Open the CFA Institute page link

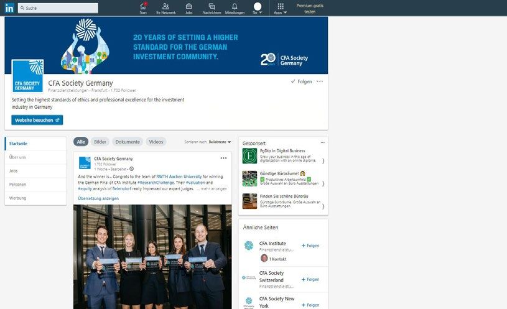pyautogui.click(x=272, y=243)
